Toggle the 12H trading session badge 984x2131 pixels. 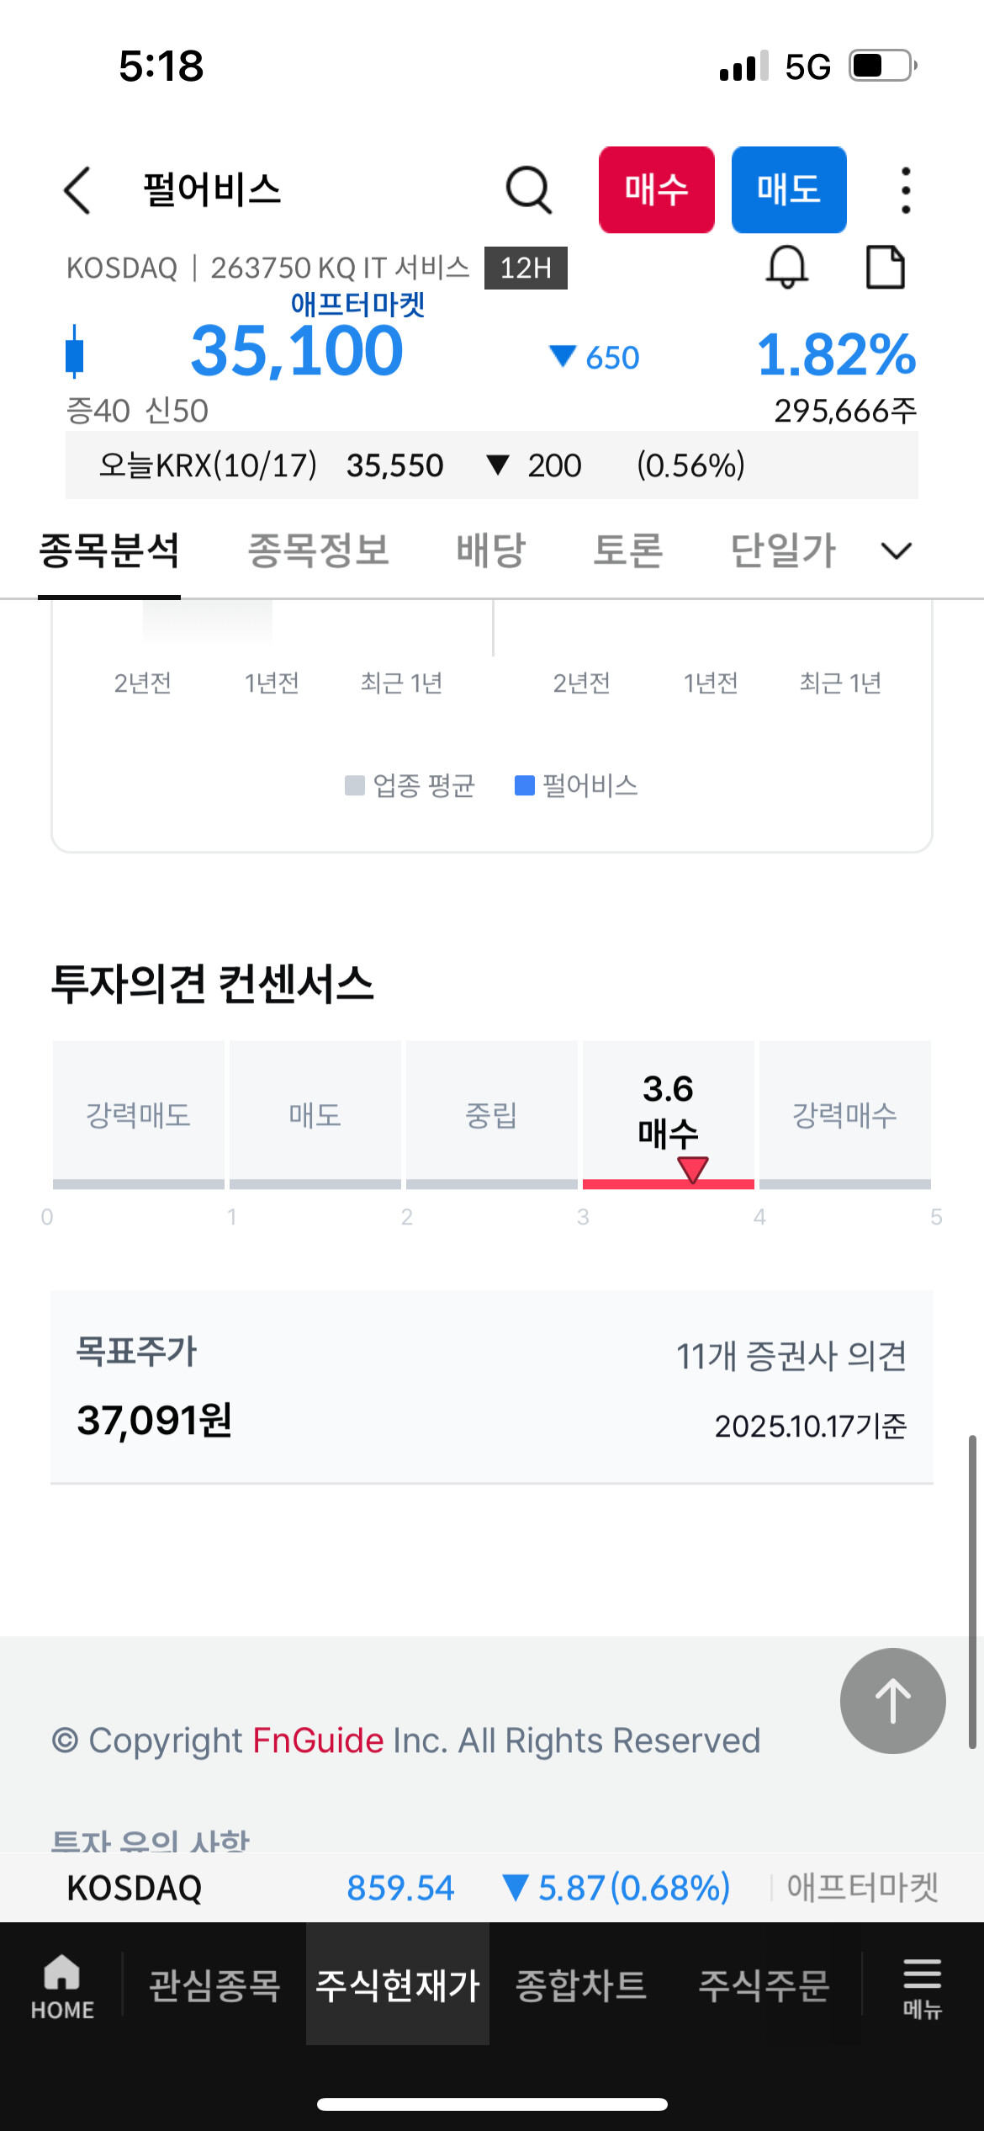tap(526, 268)
